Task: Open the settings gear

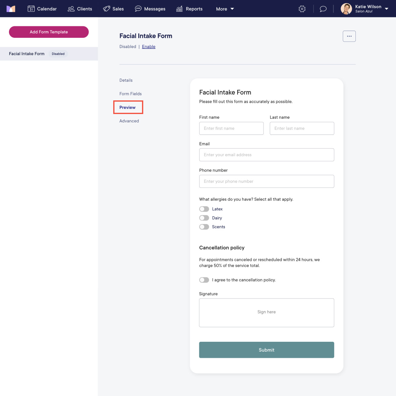Action: tap(302, 9)
